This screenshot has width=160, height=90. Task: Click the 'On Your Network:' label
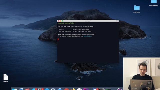coord(65,31)
